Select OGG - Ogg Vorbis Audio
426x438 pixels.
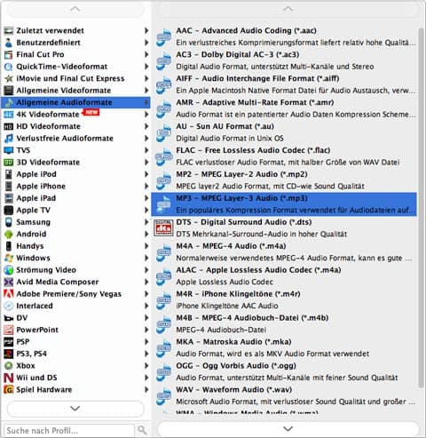(284, 371)
